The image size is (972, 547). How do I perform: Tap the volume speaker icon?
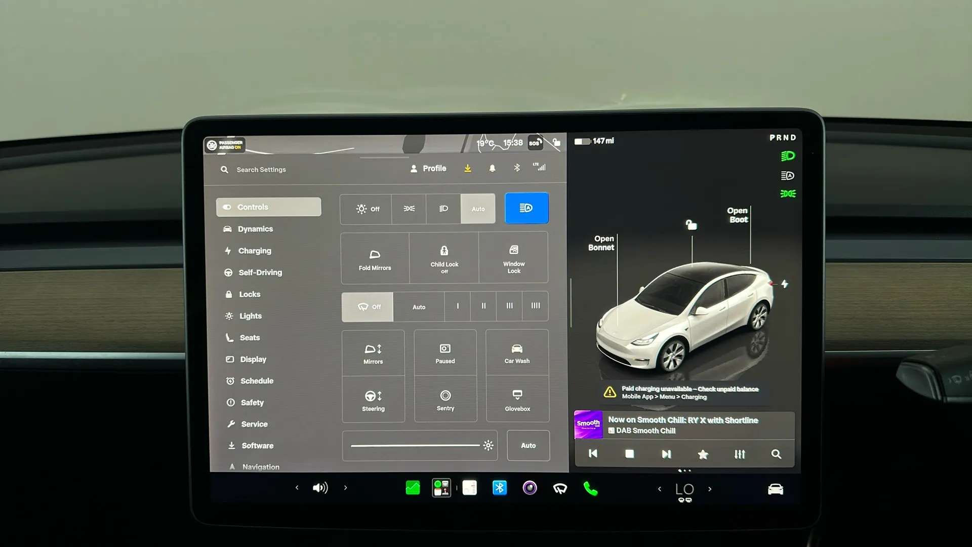[x=320, y=488]
